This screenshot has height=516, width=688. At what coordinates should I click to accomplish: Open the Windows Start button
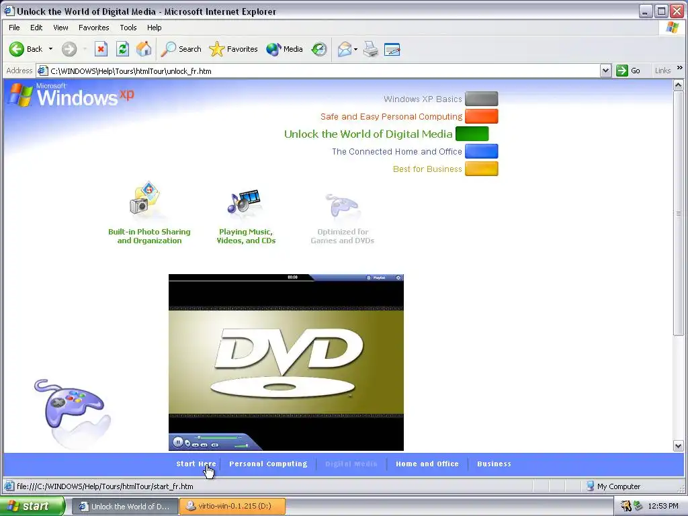point(32,506)
